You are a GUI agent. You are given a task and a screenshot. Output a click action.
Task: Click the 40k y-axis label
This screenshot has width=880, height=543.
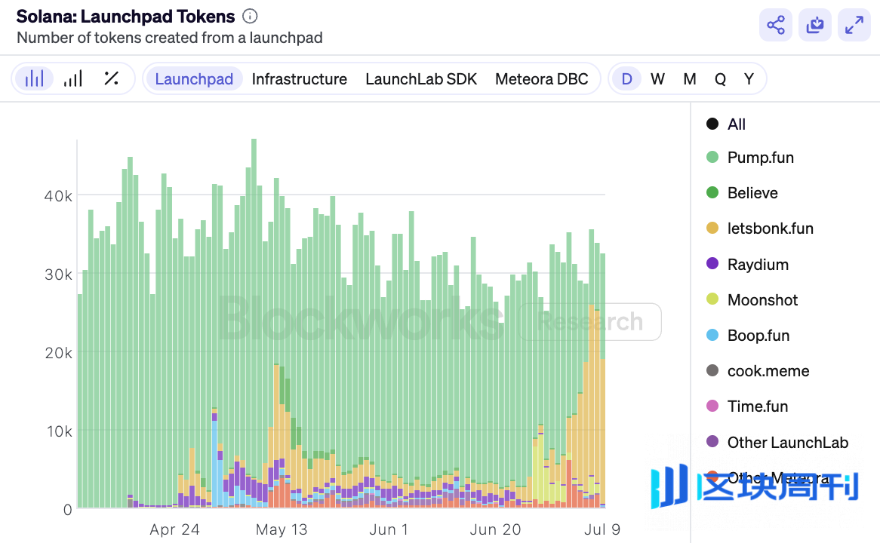tap(58, 196)
